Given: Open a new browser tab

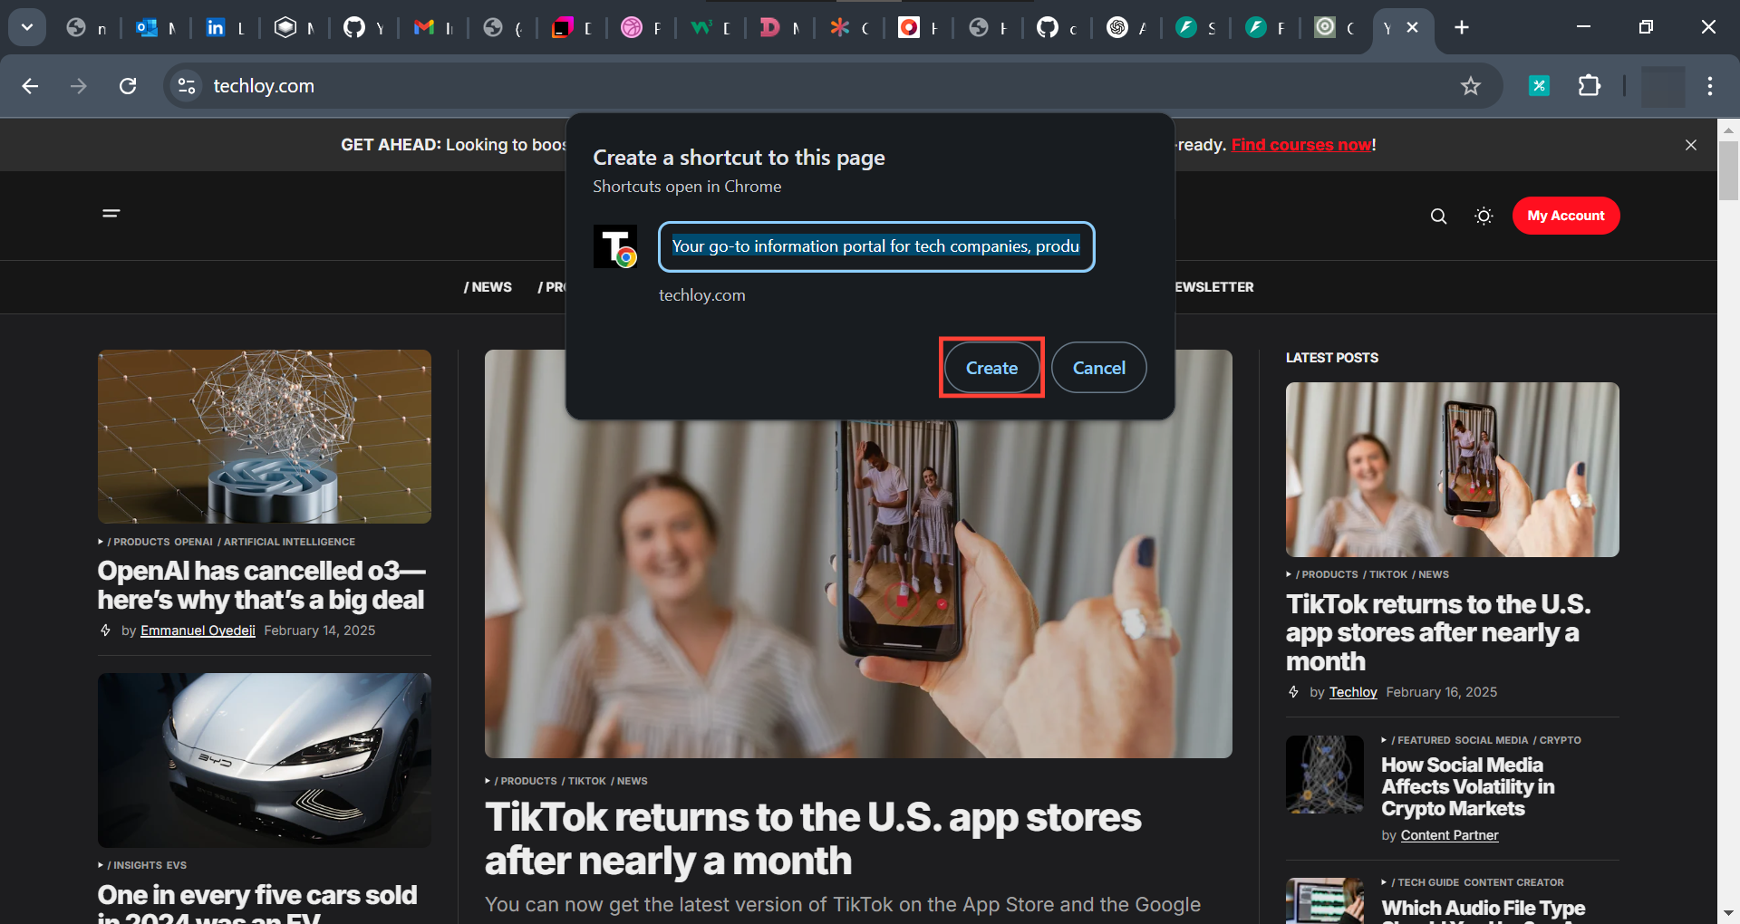Looking at the screenshot, I should coord(1462,28).
